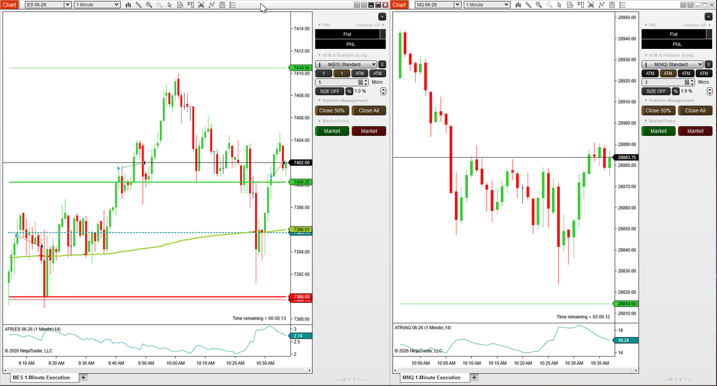Open bar style icon in NQ chart toolbar
The image size is (717, 386).
[x=518, y=5]
